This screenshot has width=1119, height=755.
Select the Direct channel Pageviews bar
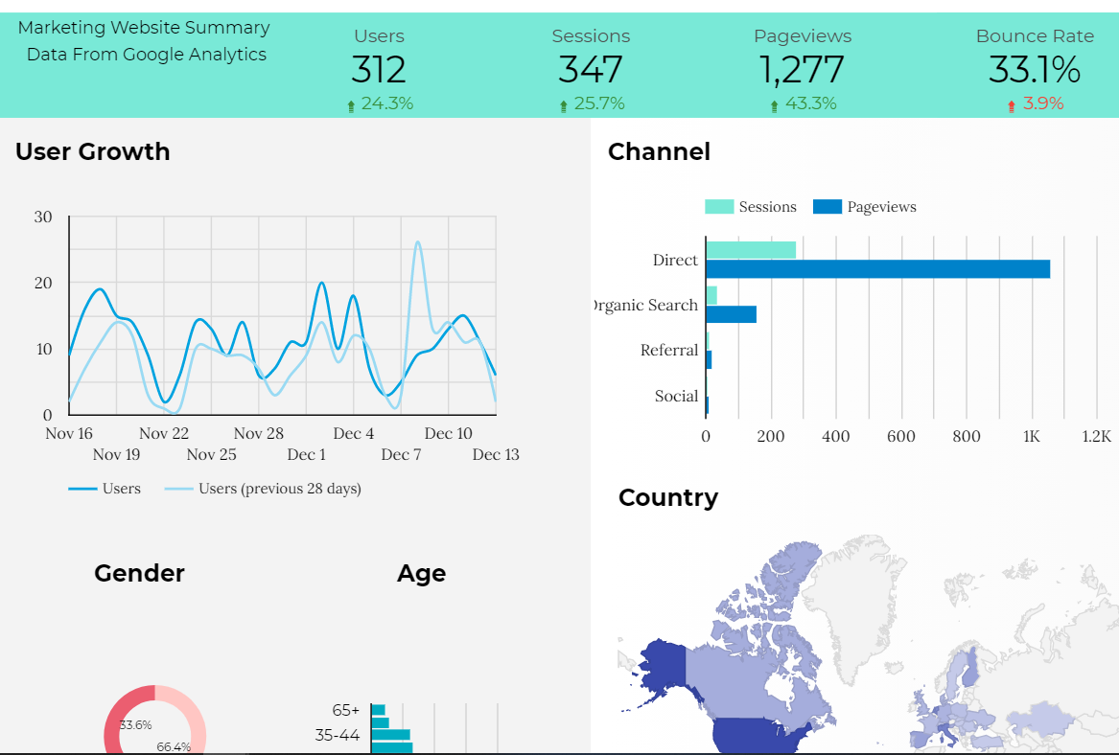(x=877, y=270)
